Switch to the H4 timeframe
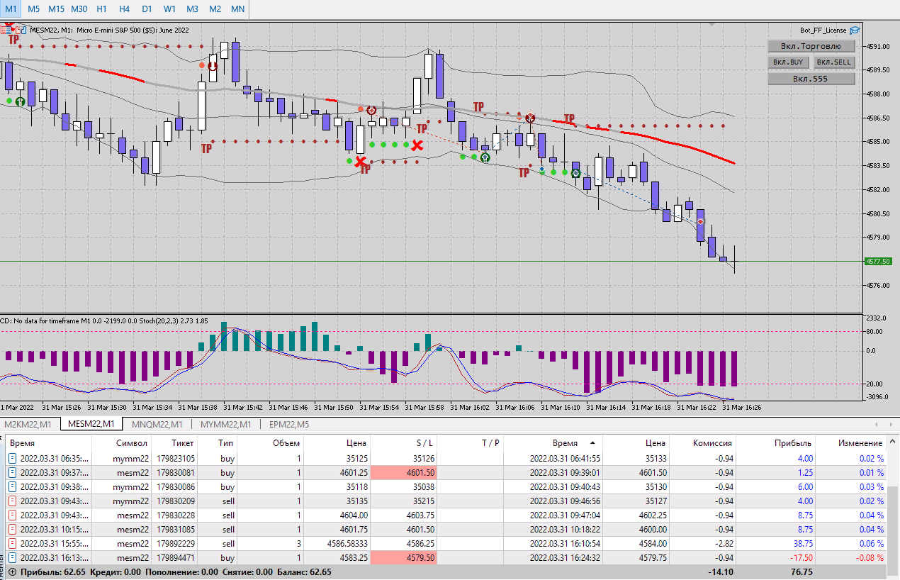 [125, 9]
